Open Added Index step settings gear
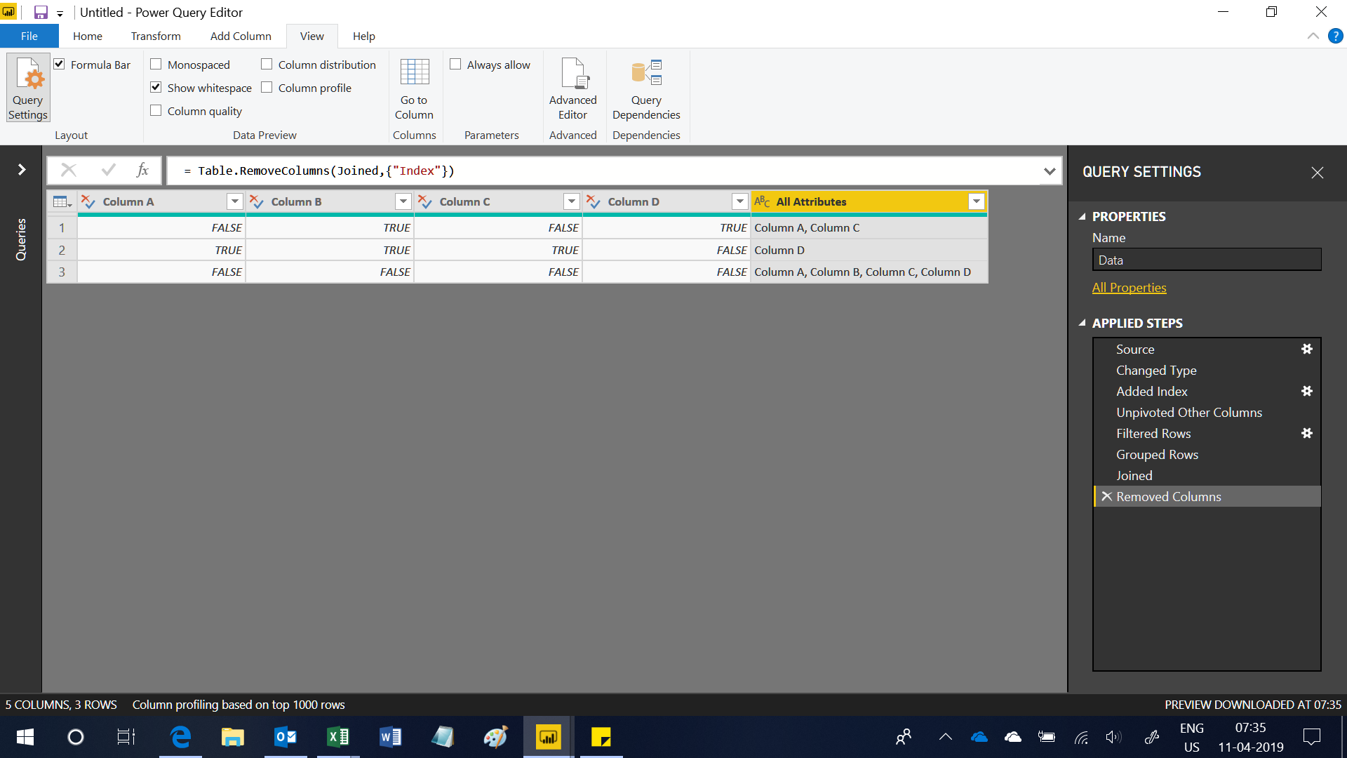 (1306, 391)
